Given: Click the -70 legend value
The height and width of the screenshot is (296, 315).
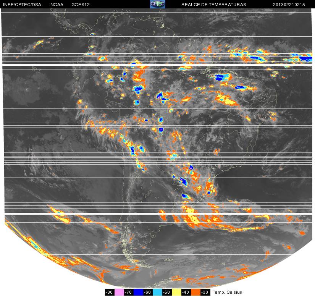Looking at the screenshot, I should click(x=129, y=292).
